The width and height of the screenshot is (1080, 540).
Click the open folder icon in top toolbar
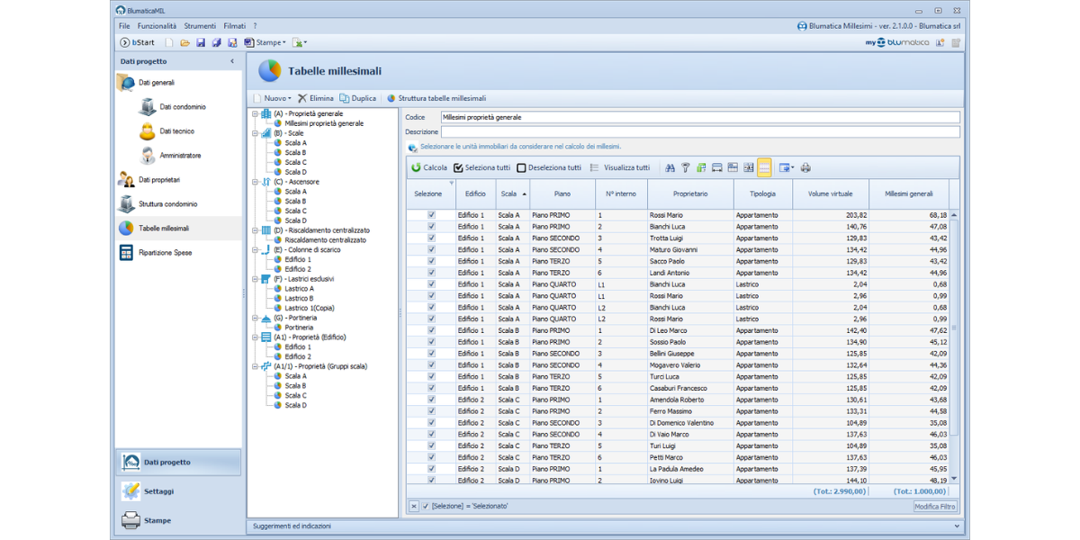click(x=184, y=42)
